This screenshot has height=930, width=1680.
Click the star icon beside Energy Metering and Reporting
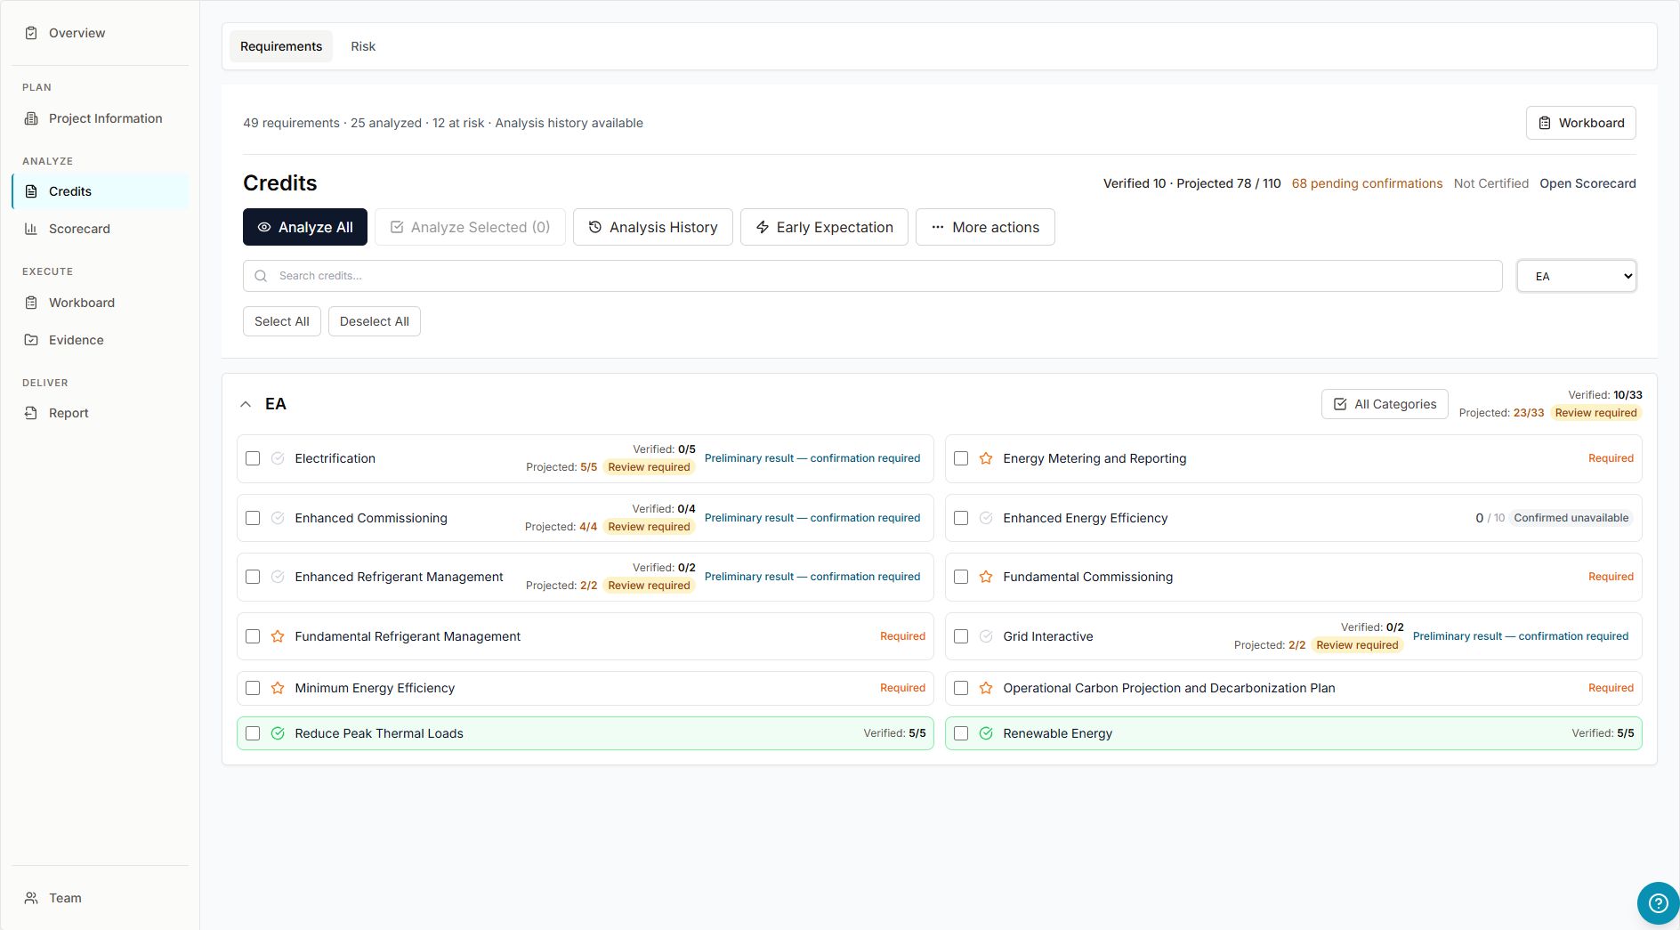click(x=986, y=458)
